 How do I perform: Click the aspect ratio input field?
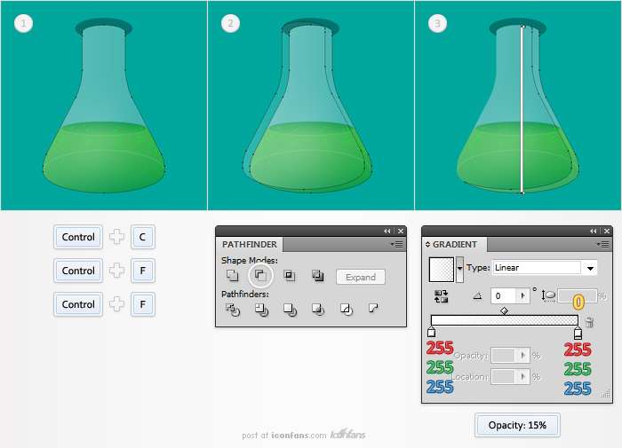point(578,296)
